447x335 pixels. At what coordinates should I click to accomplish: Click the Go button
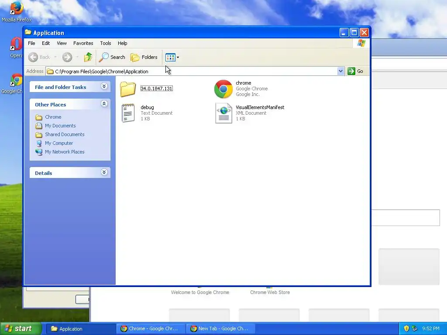tap(355, 71)
